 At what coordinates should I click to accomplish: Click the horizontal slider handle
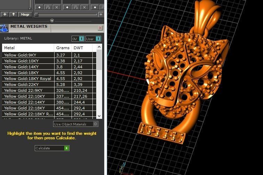pos(36,15)
